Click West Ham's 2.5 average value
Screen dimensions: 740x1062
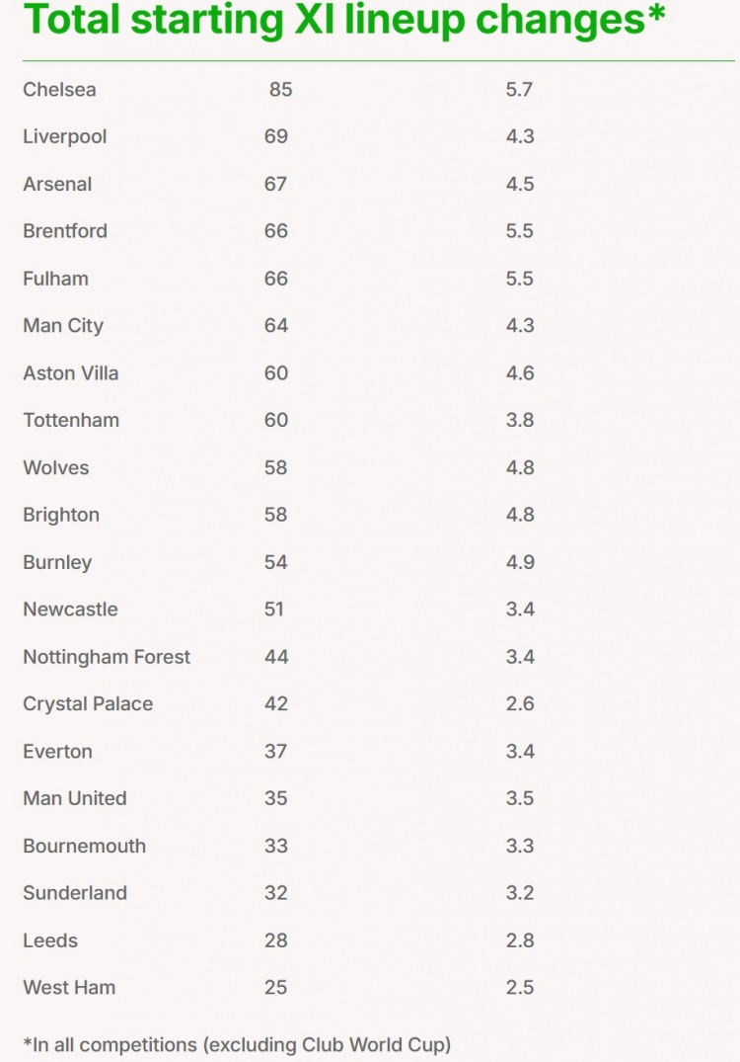pos(520,987)
